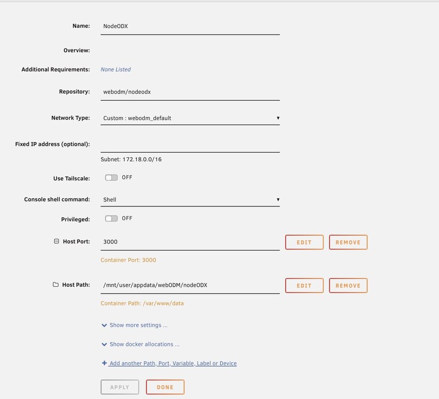439x399 pixels.
Task: Click chevron icon next to Show docker allocations
Action: (x=104, y=344)
